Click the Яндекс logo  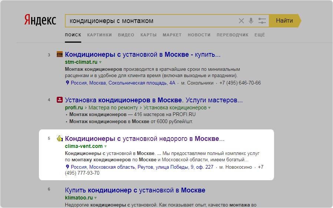point(40,20)
